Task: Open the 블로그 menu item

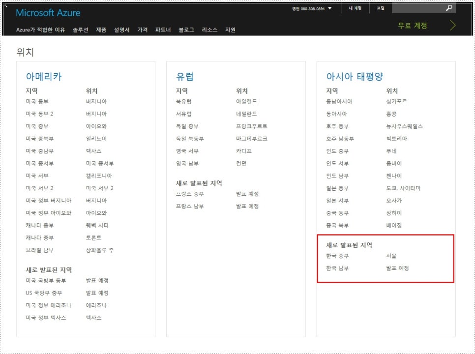Action: pyautogui.click(x=186, y=29)
